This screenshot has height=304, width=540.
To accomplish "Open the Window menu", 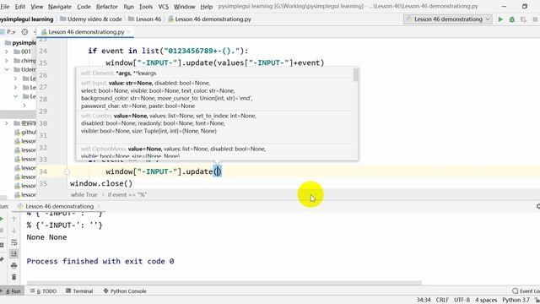I will pyautogui.click(x=184, y=7).
